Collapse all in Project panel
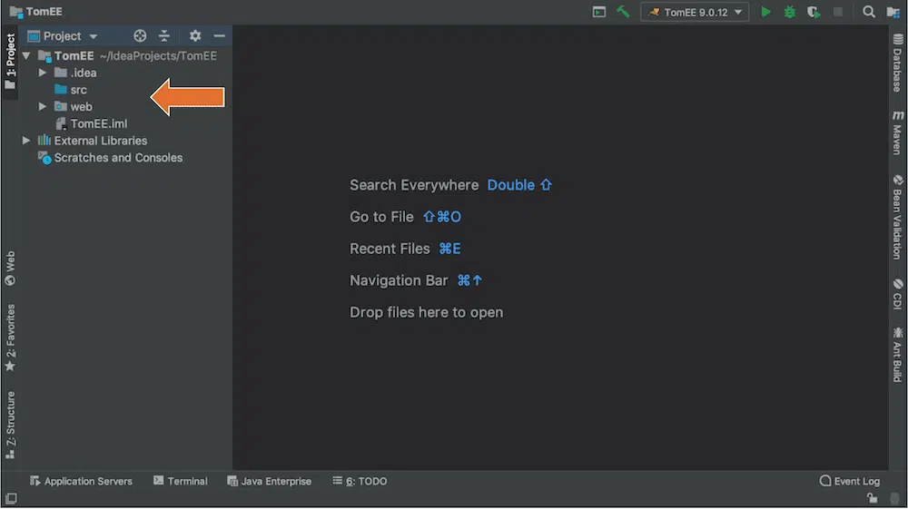The image size is (908, 509). coord(164,36)
